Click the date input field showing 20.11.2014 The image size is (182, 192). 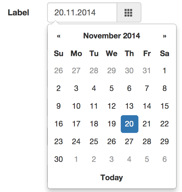point(82,12)
